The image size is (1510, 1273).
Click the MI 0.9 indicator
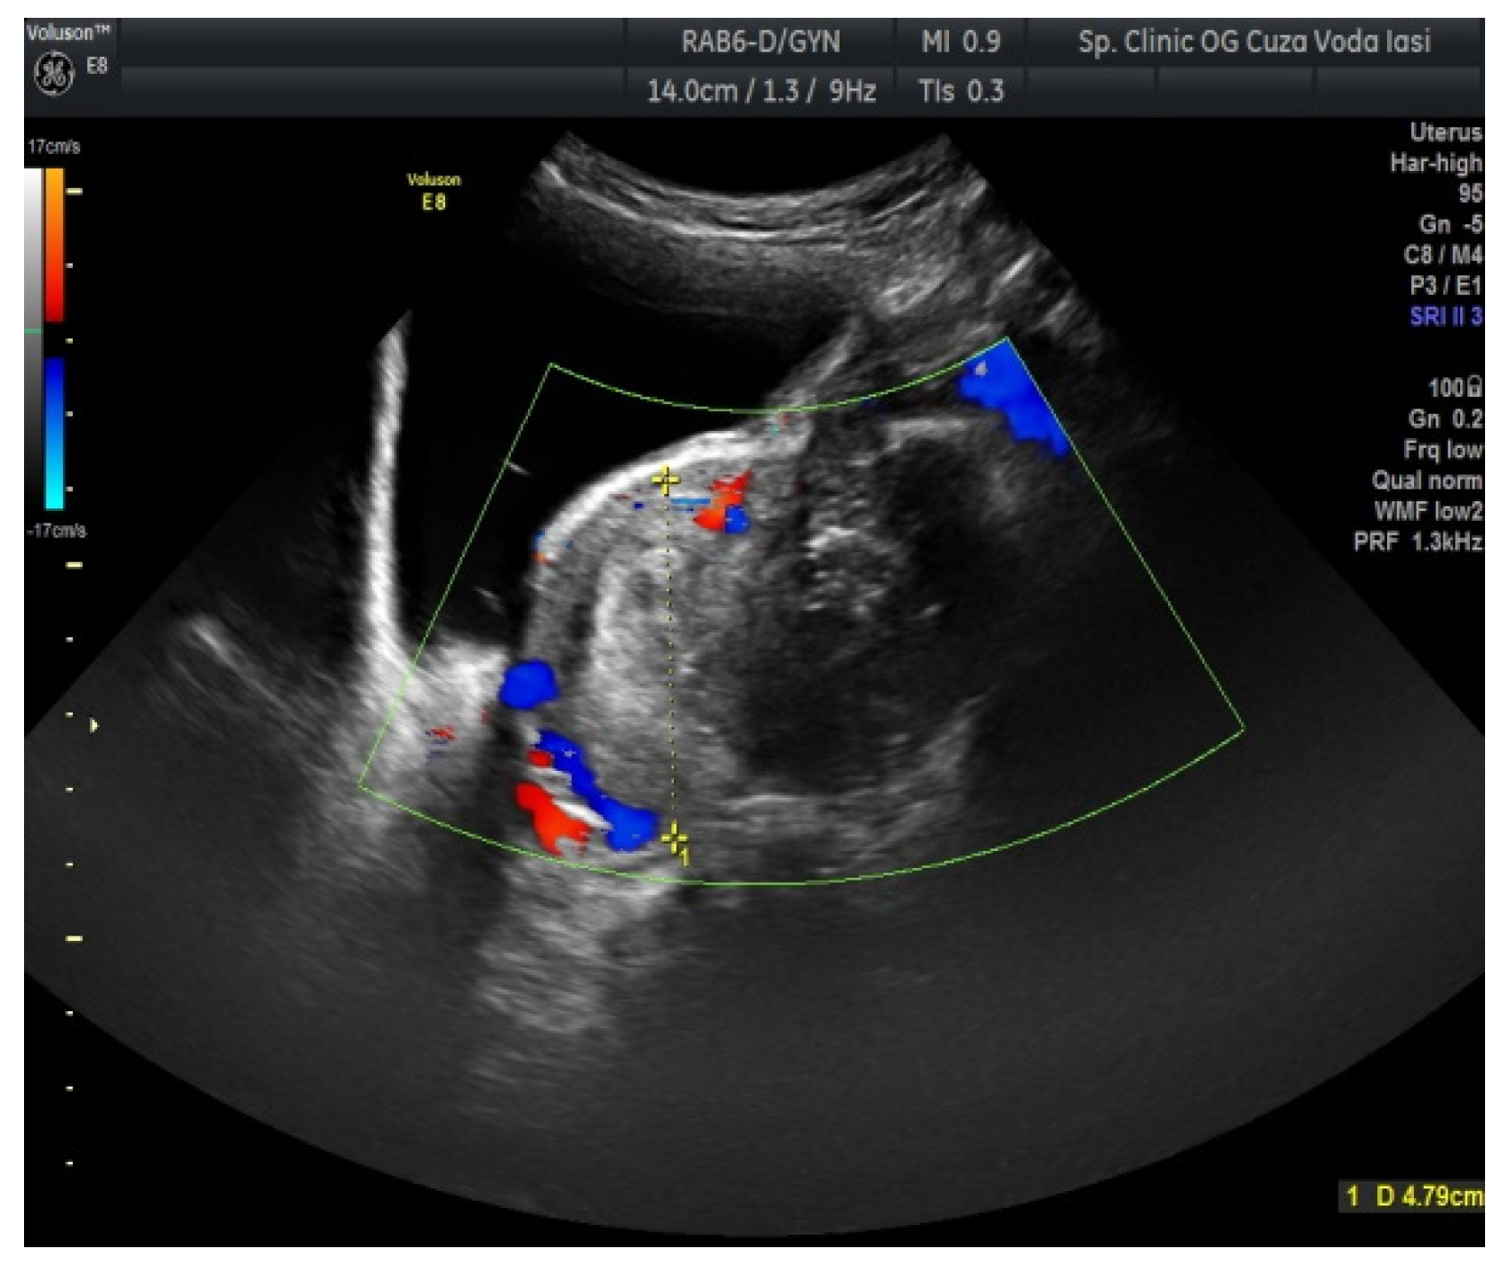pyautogui.click(x=961, y=42)
